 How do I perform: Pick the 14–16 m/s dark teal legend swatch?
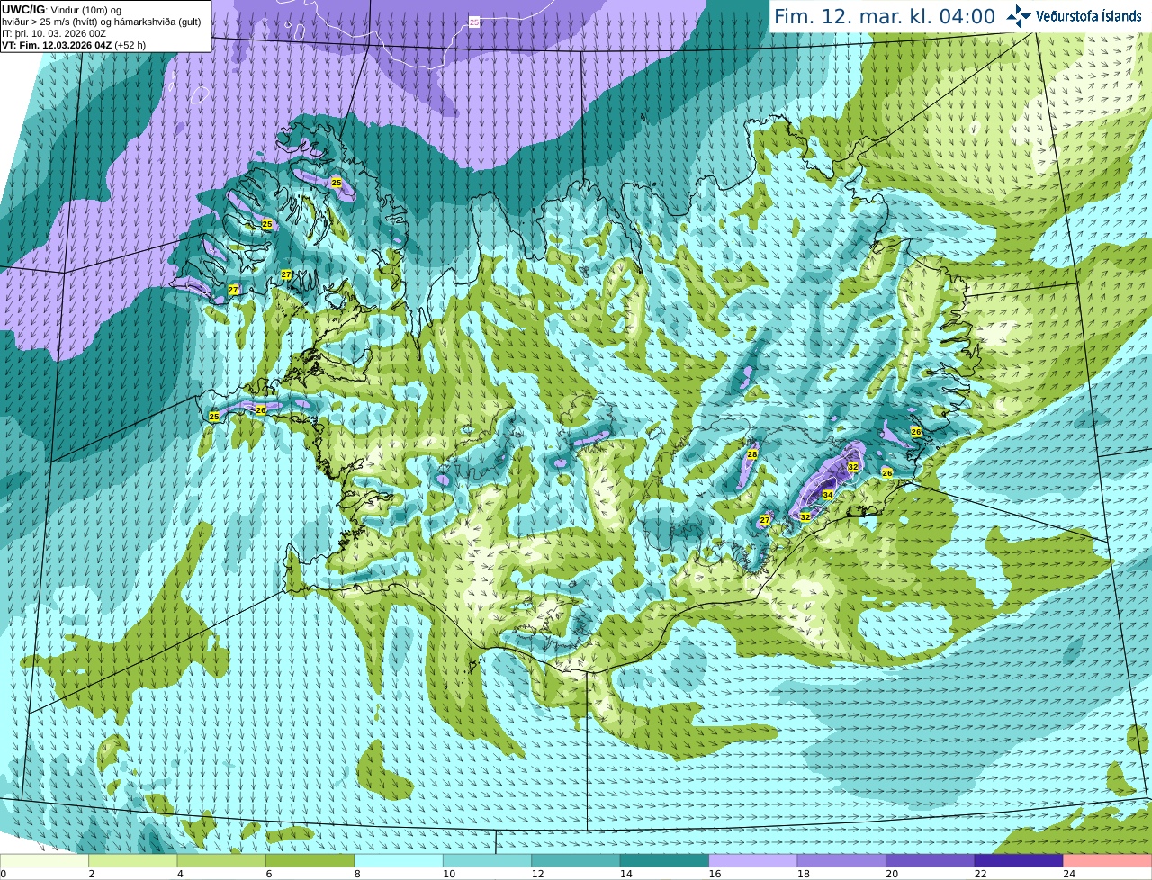(665, 861)
